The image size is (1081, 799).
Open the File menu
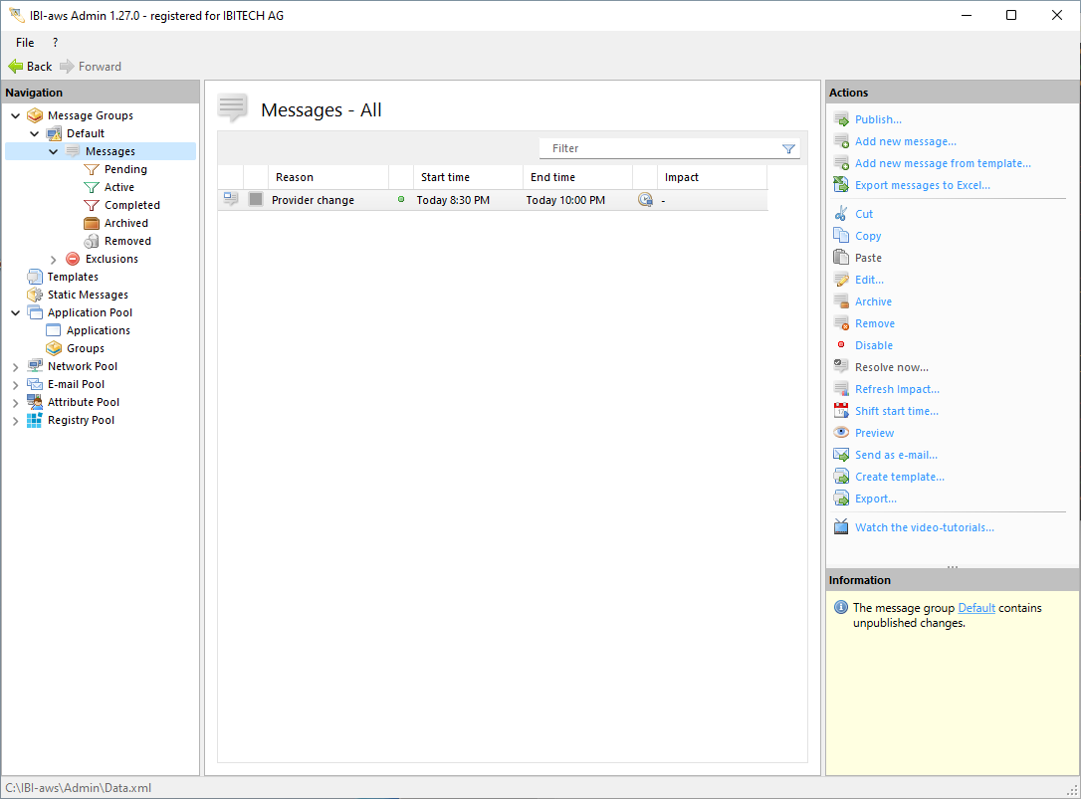tap(25, 43)
